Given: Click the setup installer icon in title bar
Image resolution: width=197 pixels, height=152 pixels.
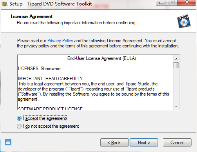Looking at the screenshot, I should click(x=4, y=4).
